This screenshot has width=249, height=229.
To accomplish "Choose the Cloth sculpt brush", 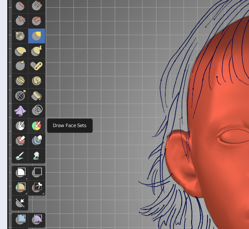I will (x=20, y=110).
